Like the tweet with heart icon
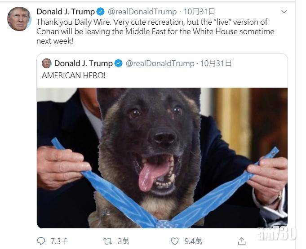Screen dimensions: 306x249 [175, 241]
